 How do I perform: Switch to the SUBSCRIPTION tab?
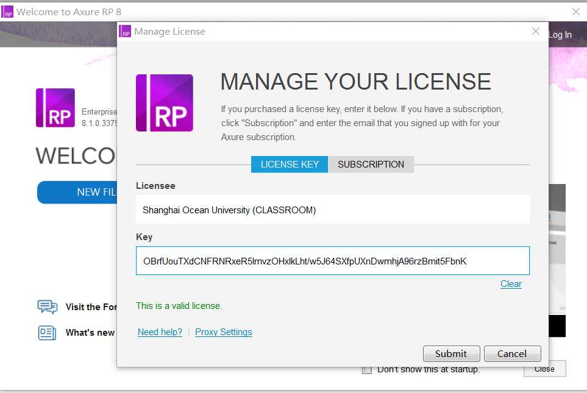coord(371,165)
